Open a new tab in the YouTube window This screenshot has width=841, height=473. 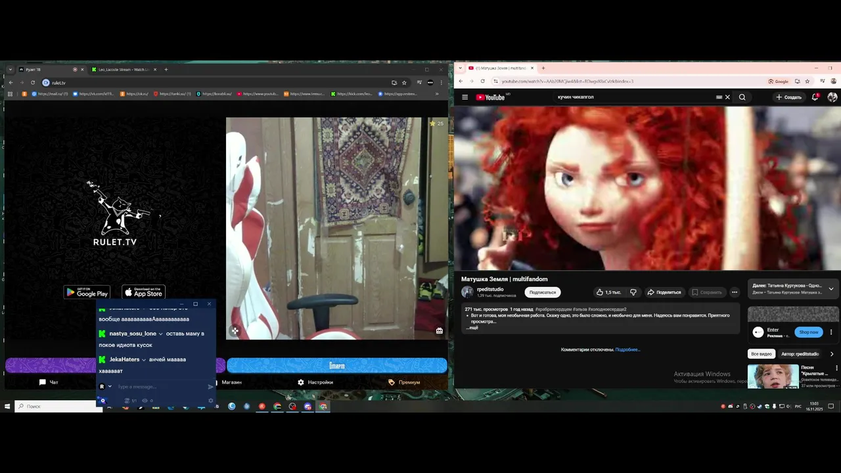click(543, 68)
